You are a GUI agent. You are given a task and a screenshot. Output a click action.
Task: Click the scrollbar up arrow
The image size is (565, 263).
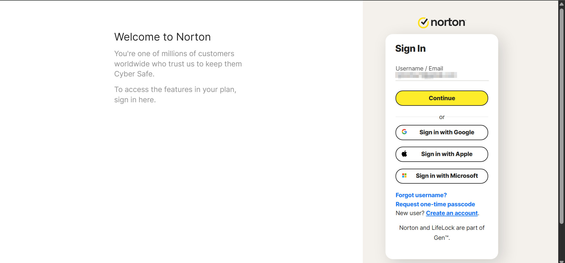561,4
